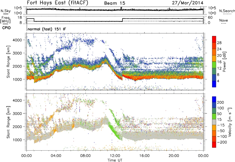Click the gray segment of Velocity color bar
Screen dimensions: 235x162
(x=214, y=122)
